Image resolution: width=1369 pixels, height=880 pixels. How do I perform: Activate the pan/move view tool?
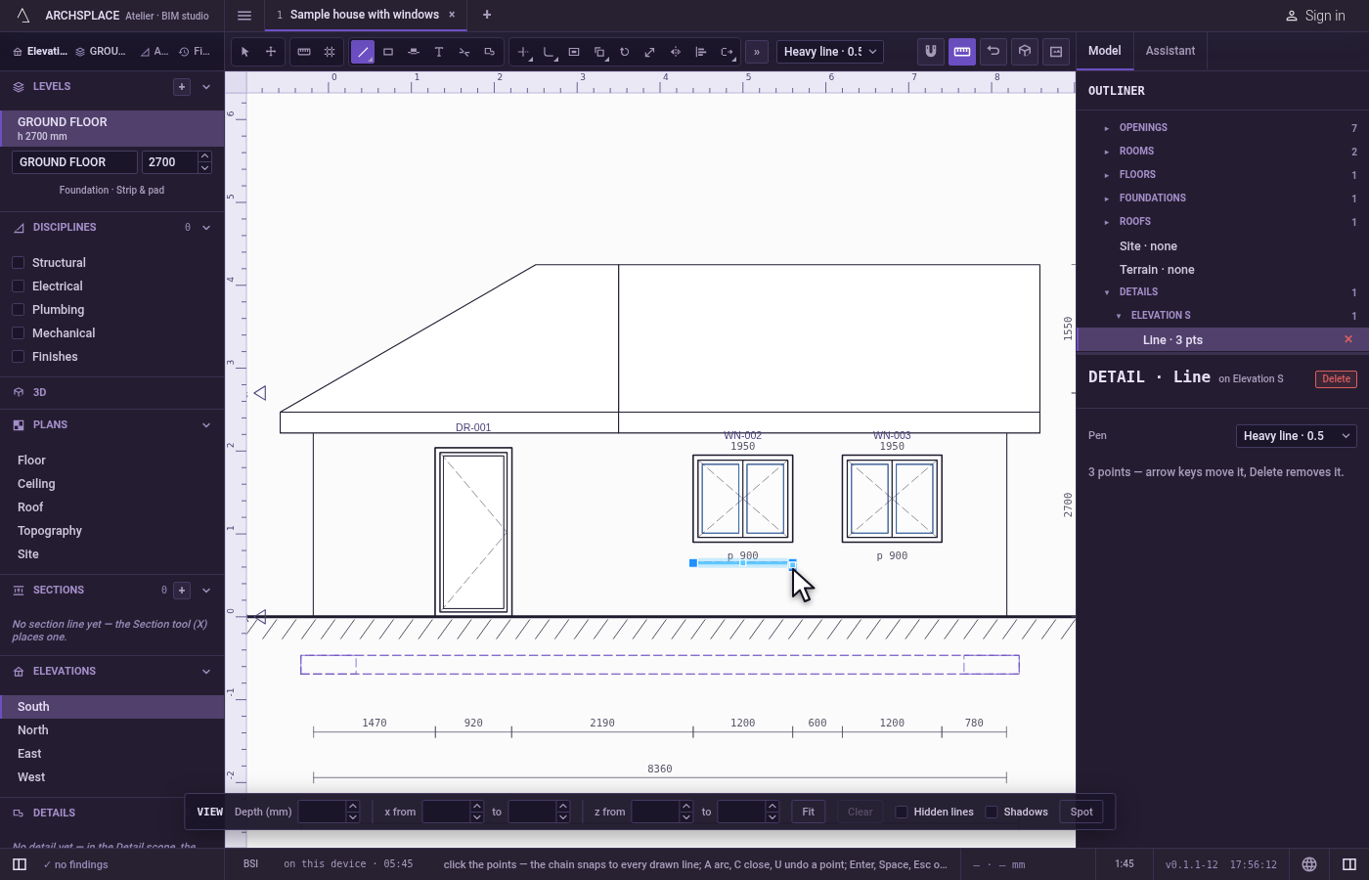pyautogui.click(x=271, y=52)
